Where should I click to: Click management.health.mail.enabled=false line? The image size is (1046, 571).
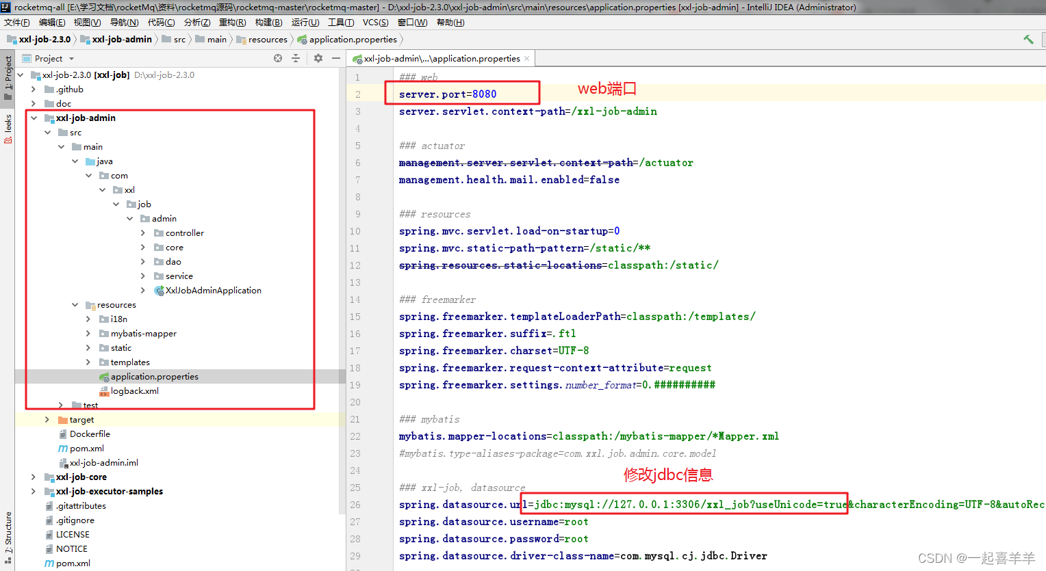click(x=509, y=180)
